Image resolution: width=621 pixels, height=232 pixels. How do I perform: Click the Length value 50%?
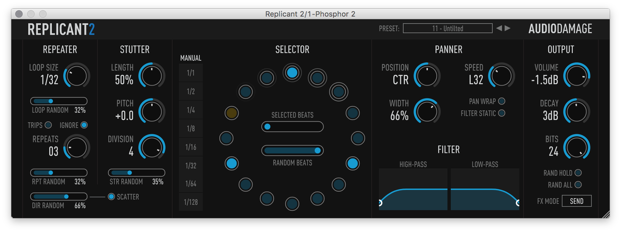pyautogui.click(x=124, y=80)
